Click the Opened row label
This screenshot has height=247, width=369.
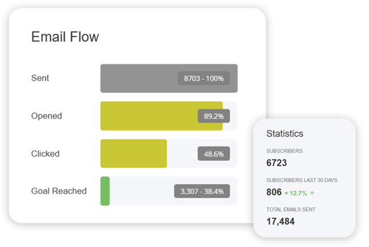coord(46,116)
